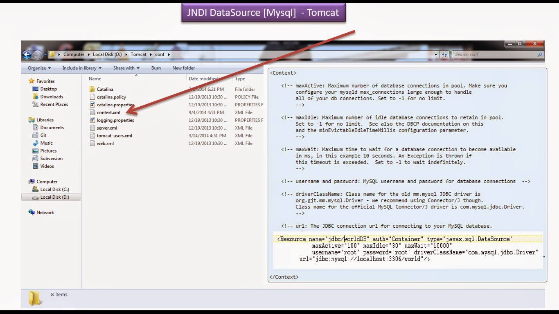
Task: Open the Organize dropdown menu
Action: pyautogui.click(x=39, y=68)
